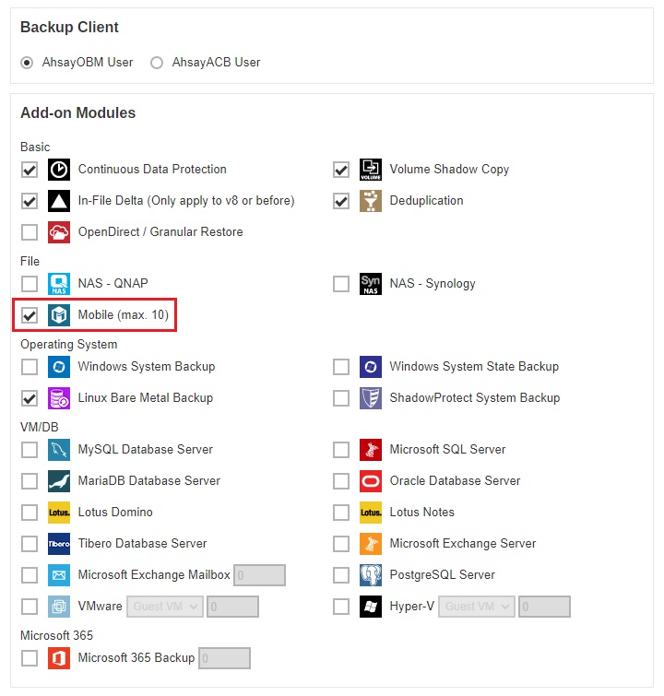Click the 'Linux Bare Metal Backup' label
The image size is (664, 696).
(x=146, y=398)
